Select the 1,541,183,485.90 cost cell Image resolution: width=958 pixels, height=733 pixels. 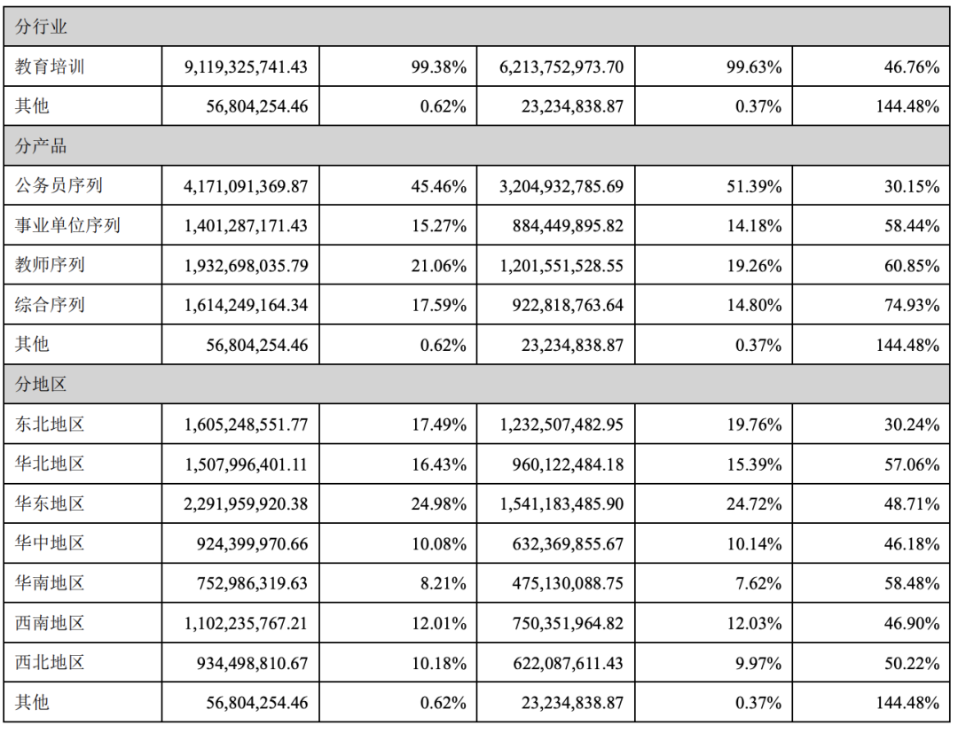click(561, 503)
